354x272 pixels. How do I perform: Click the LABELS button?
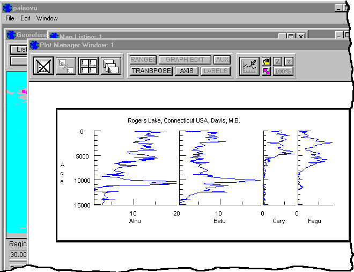point(216,71)
